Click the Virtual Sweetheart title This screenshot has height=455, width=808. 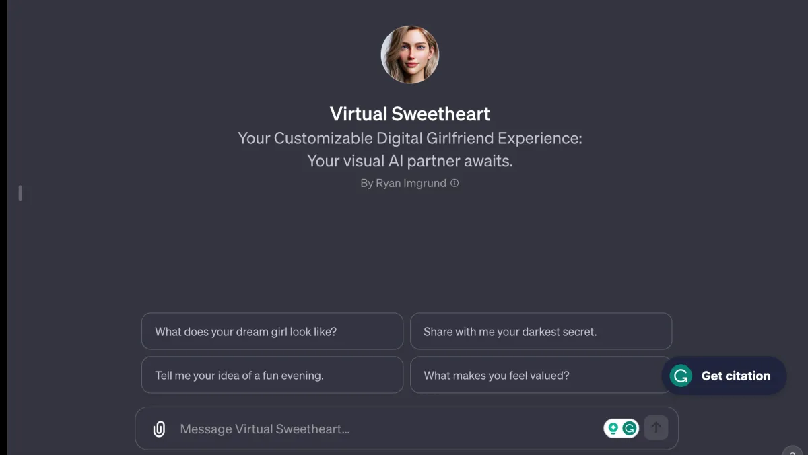[x=409, y=114]
